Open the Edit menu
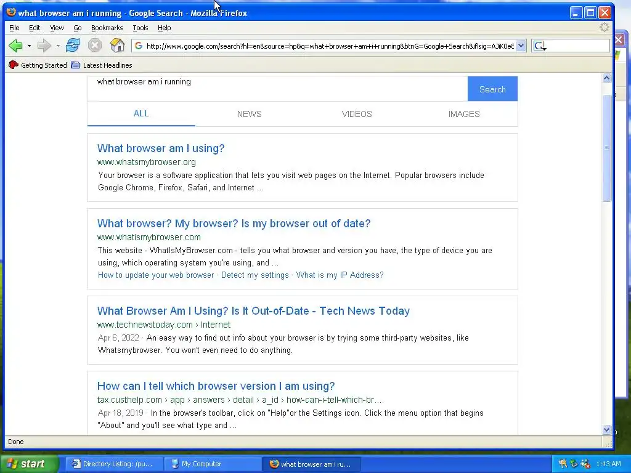 tap(35, 28)
